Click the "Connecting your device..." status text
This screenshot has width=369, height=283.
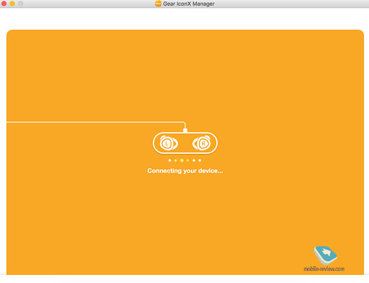tap(185, 171)
